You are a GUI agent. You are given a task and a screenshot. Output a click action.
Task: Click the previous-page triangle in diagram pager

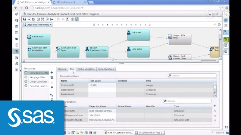(x=94, y=25)
